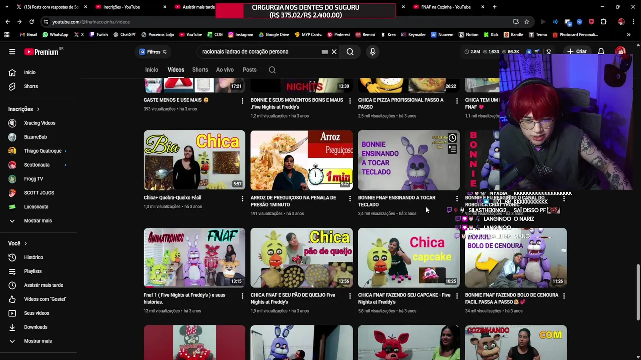Click the browser address bar URL
Viewport: 641px width, 360px height.
pyautogui.click(x=91, y=22)
